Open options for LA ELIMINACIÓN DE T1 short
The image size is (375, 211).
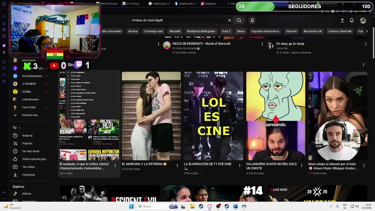point(239,166)
